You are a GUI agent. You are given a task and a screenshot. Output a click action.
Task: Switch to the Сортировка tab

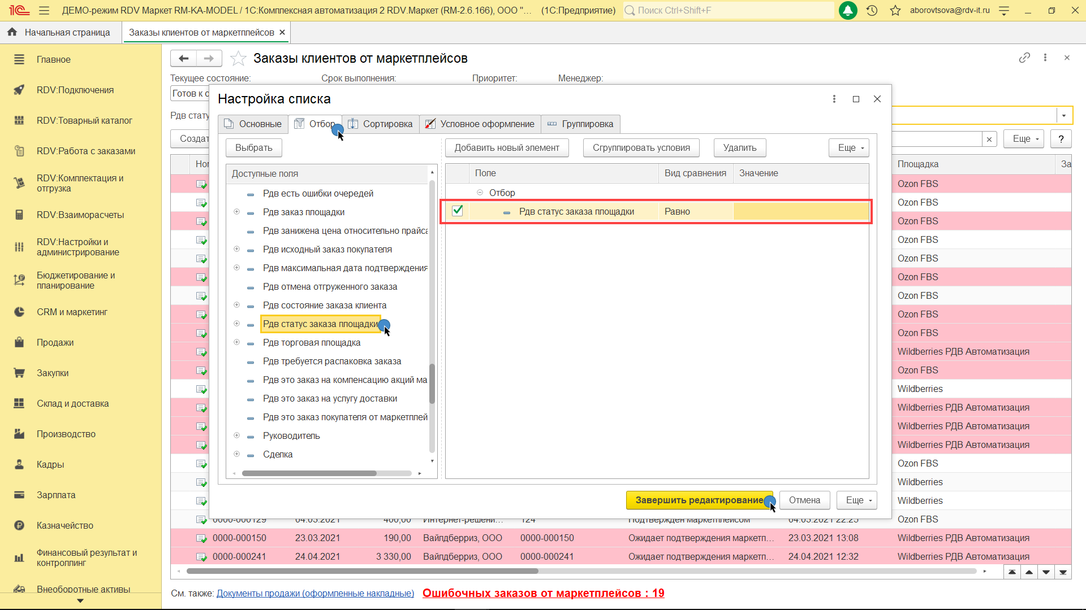point(381,124)
